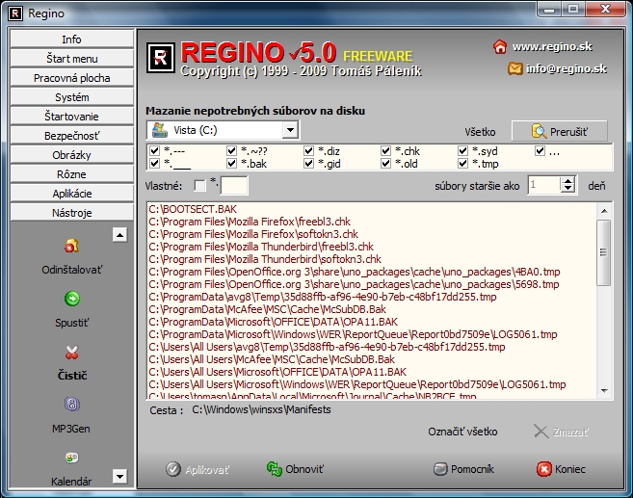Viewport: 633px width, 498px height.
Task: Click the Zmazať X icon
Action: (541, 432)
